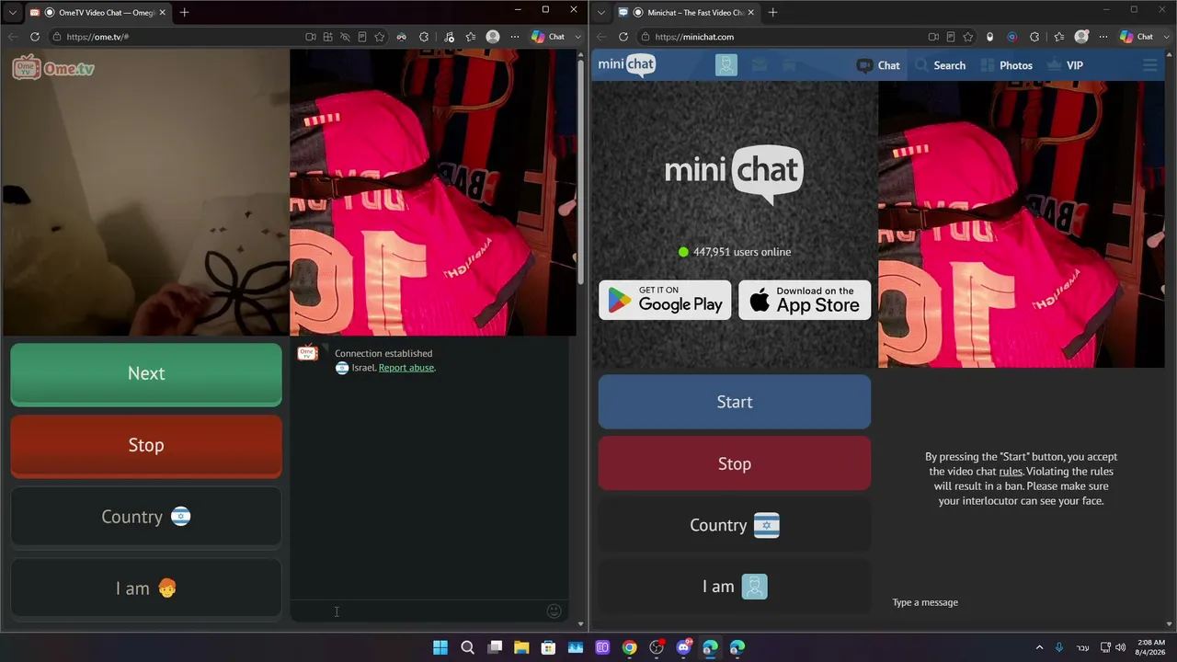Switch to the OmeTV Video Chat tab

98,12
